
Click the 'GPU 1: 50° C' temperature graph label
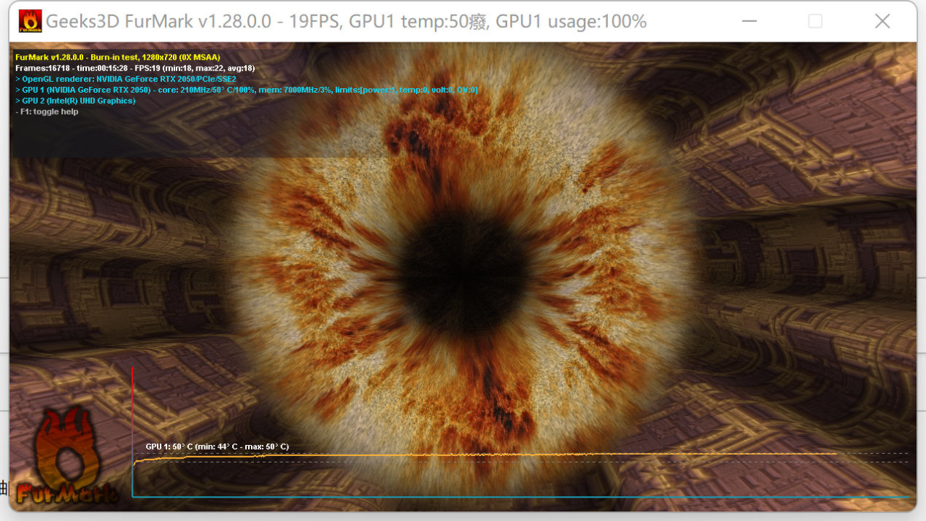click(x=217, y=447)
